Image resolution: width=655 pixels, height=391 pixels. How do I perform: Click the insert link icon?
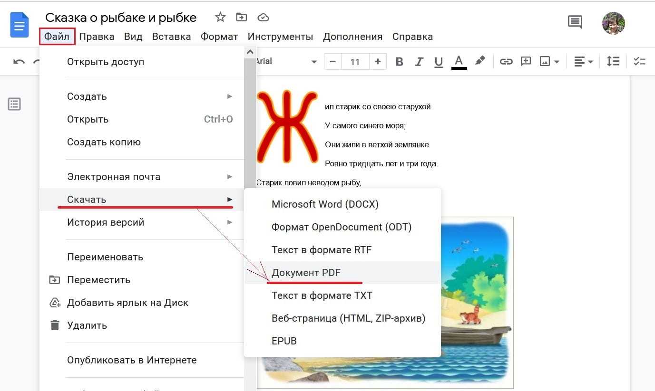pos(506,61)
